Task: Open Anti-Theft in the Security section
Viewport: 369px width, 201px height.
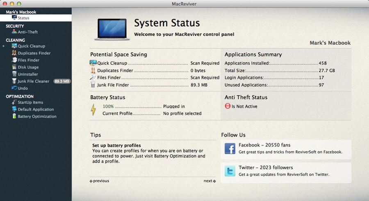Action: 28,32
